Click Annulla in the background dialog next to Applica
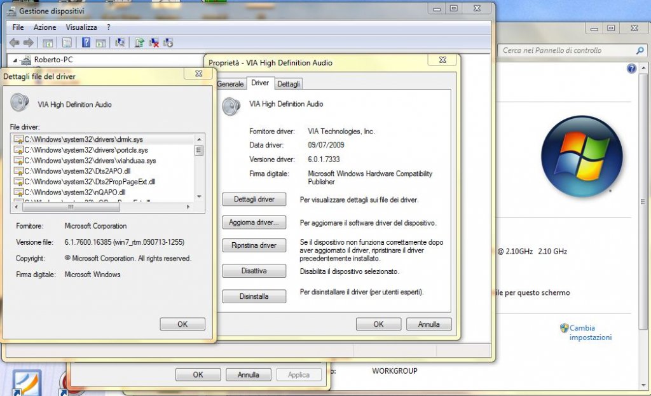Screen dimensions: 651x396 pos(249,374)
